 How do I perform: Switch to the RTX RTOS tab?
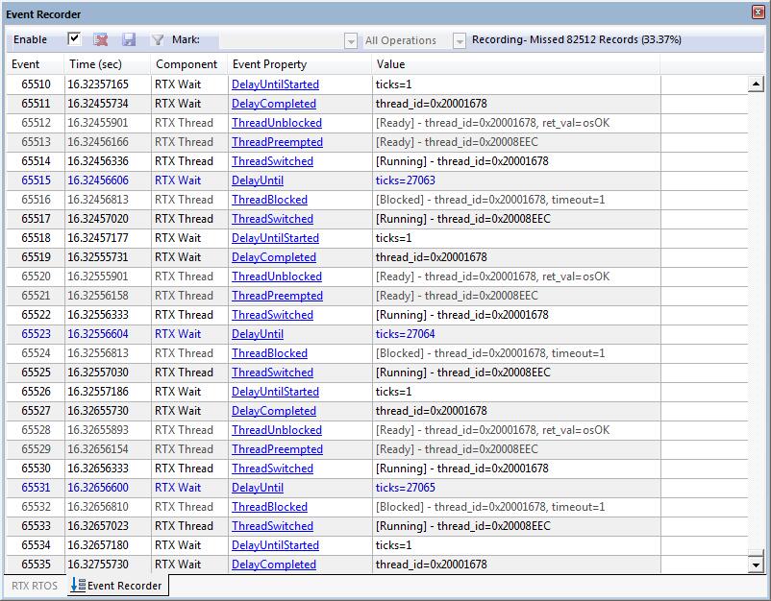35,586
